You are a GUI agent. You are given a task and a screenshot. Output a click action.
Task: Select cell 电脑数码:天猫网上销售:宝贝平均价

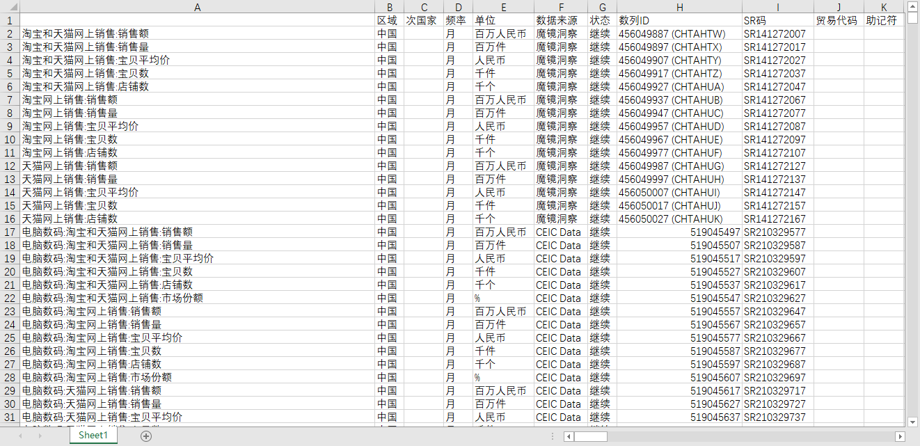coord(197,417)
